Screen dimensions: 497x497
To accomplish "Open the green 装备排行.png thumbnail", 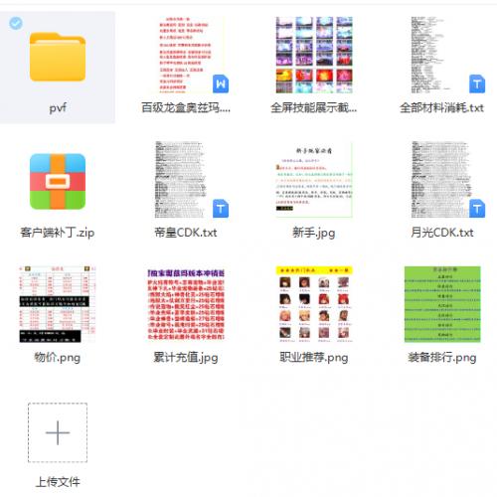I will [x=442, y=304].
